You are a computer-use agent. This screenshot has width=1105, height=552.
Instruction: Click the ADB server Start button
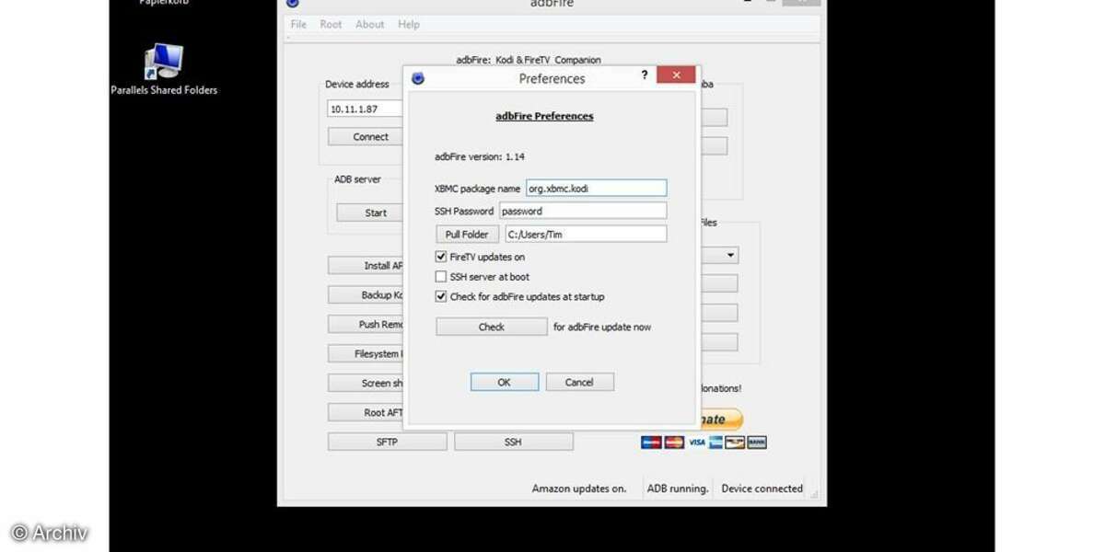369,213
